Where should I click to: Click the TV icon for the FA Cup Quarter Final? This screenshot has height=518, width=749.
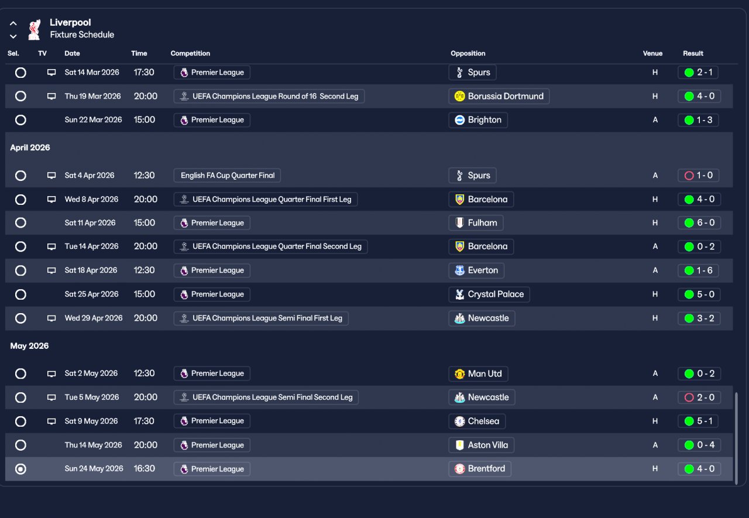51,176
